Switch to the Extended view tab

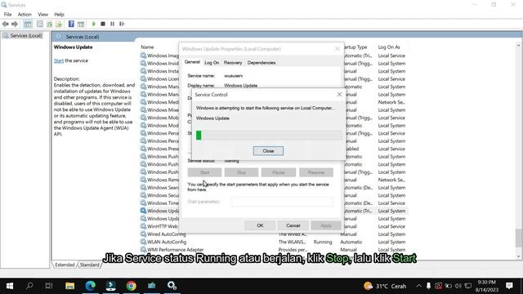[x=65, y=265]
